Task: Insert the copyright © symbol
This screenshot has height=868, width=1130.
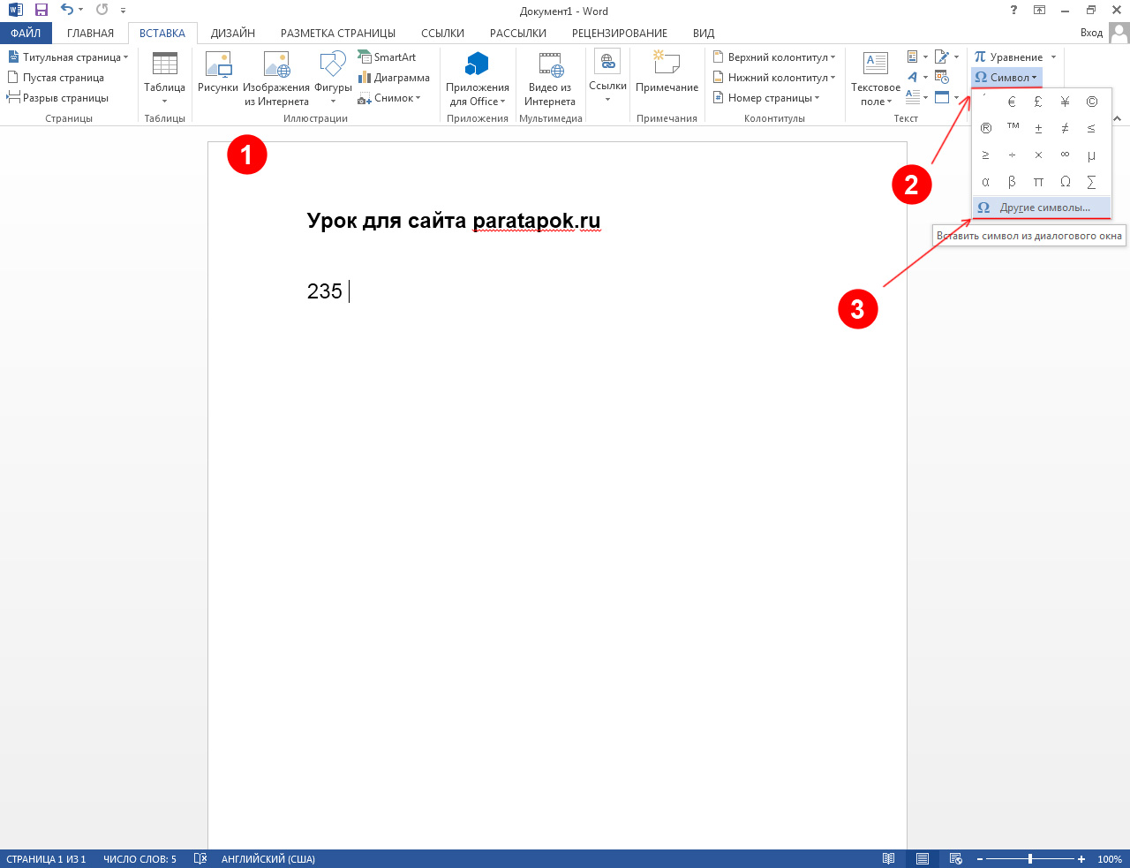Action: coord(1092,102)
